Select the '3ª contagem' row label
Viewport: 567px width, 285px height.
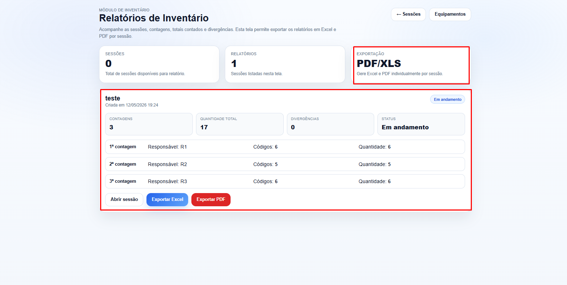click(x=123, y=181)
